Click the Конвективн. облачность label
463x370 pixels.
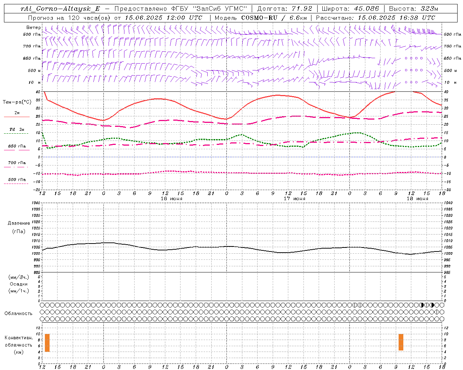[18, 341]
